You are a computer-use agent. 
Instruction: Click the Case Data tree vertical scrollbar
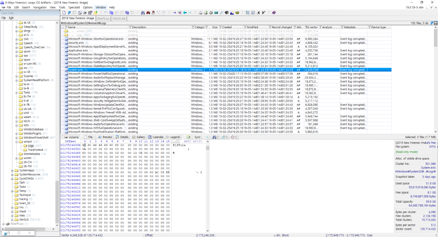[x=57, y=123]
